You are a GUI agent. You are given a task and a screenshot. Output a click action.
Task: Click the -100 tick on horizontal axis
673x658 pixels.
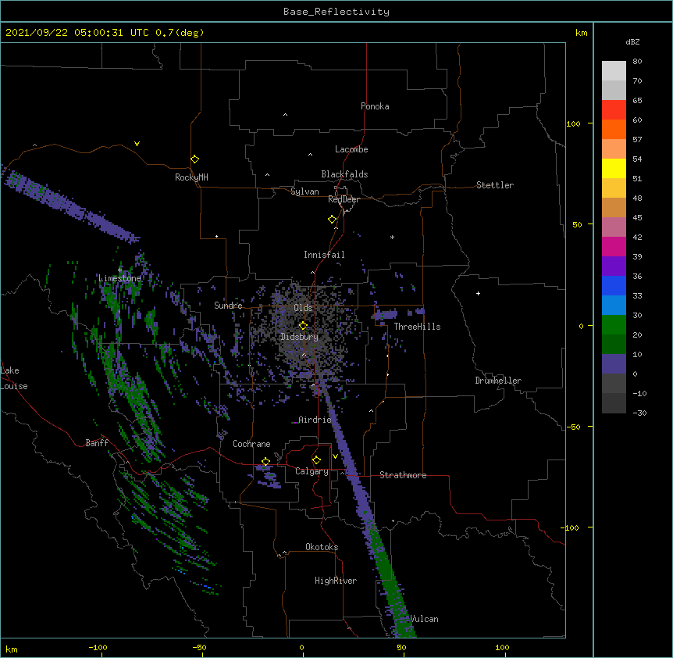tap(98, 647)
